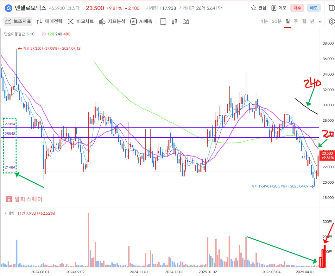The width and height of the screenshot is (335, 276).
Task: Select the 월 monthly timeframe
Action: (x=304, y=21)
